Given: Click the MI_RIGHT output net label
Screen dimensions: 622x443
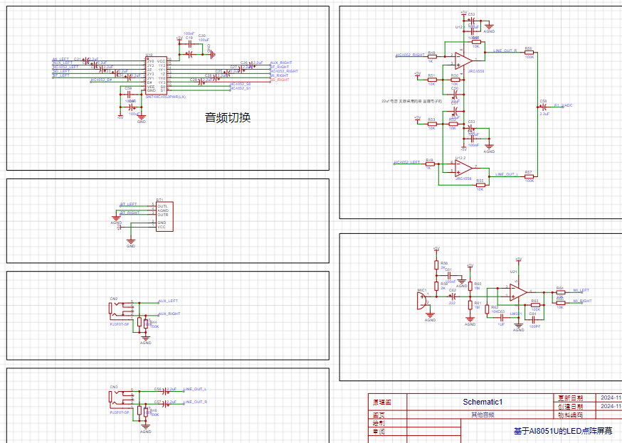Looking at the screenshot, I should 582,301.
